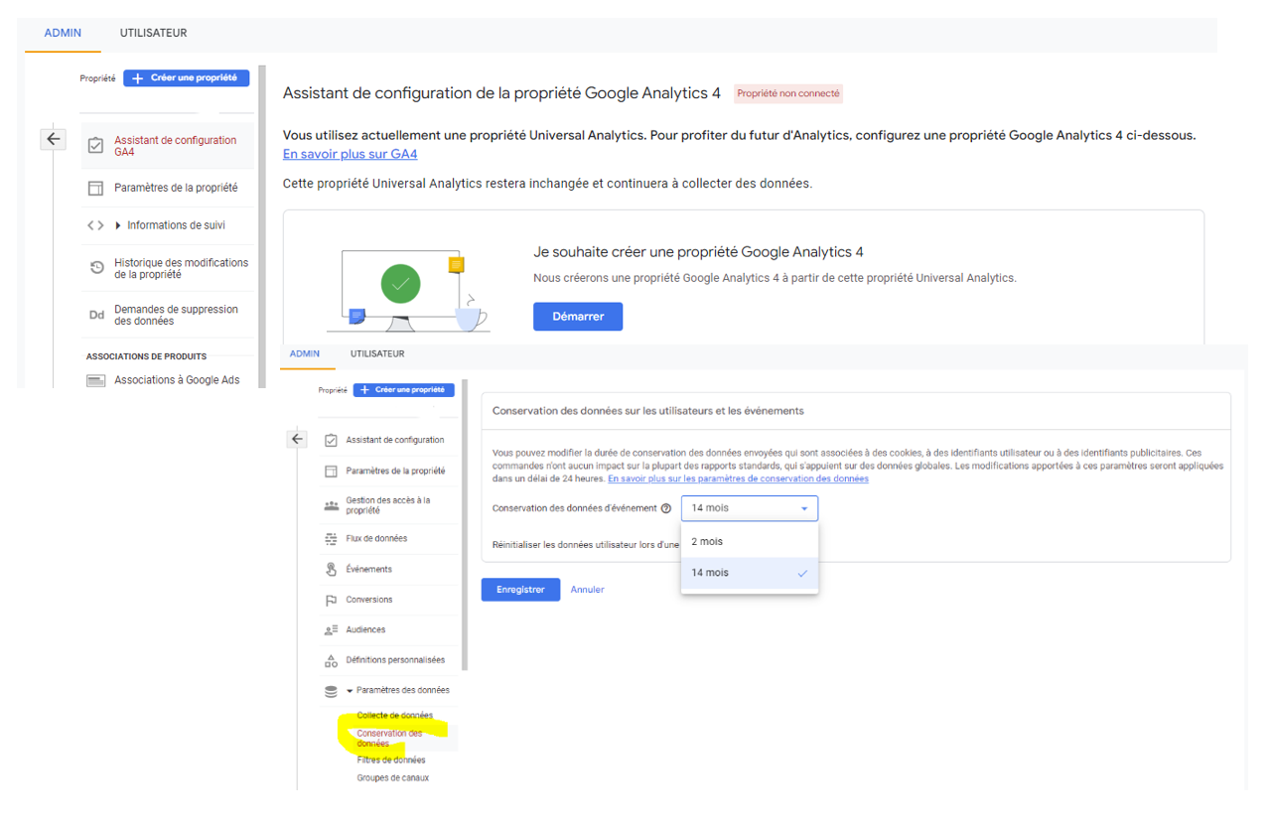The image size is (1271, 823).
Task: Switch to lower ADMIN tab
Action: 305,353
